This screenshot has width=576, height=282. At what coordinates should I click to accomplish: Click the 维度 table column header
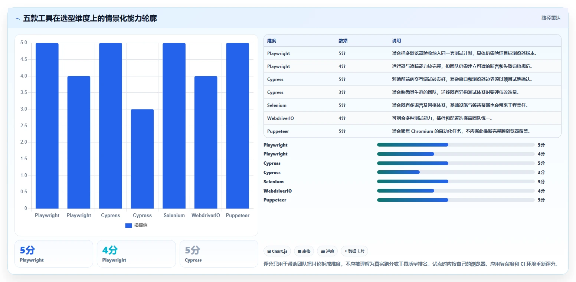coord(272,41)
